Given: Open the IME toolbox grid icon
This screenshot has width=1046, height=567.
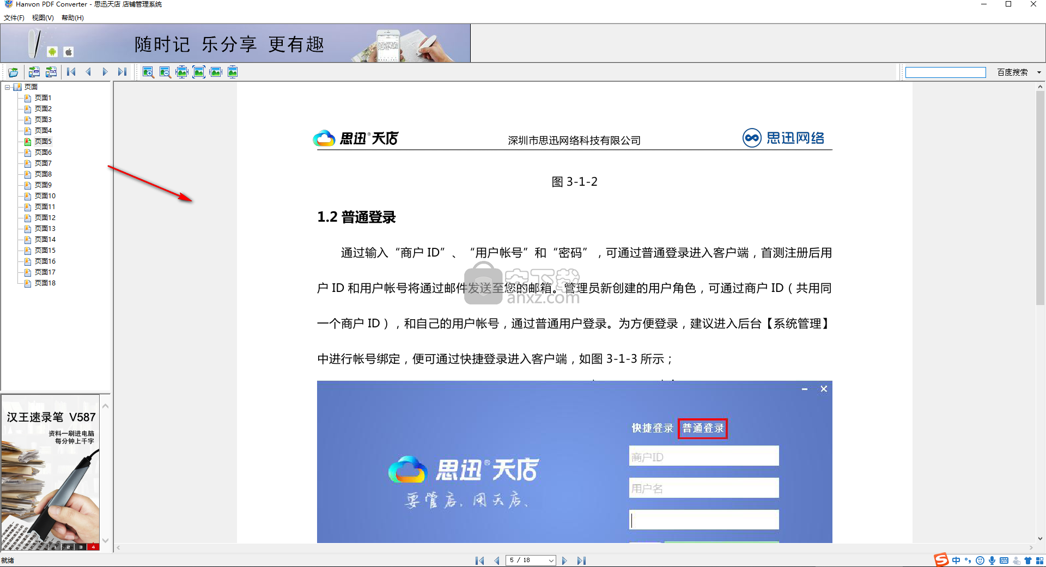Looking at the screenshot, I should click(x=1040, y=560).
